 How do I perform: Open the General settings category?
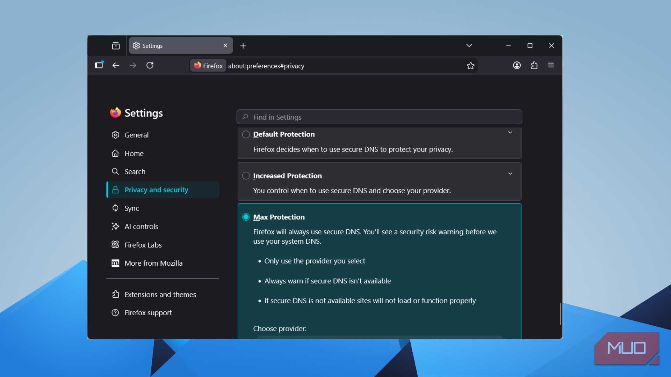163,135
